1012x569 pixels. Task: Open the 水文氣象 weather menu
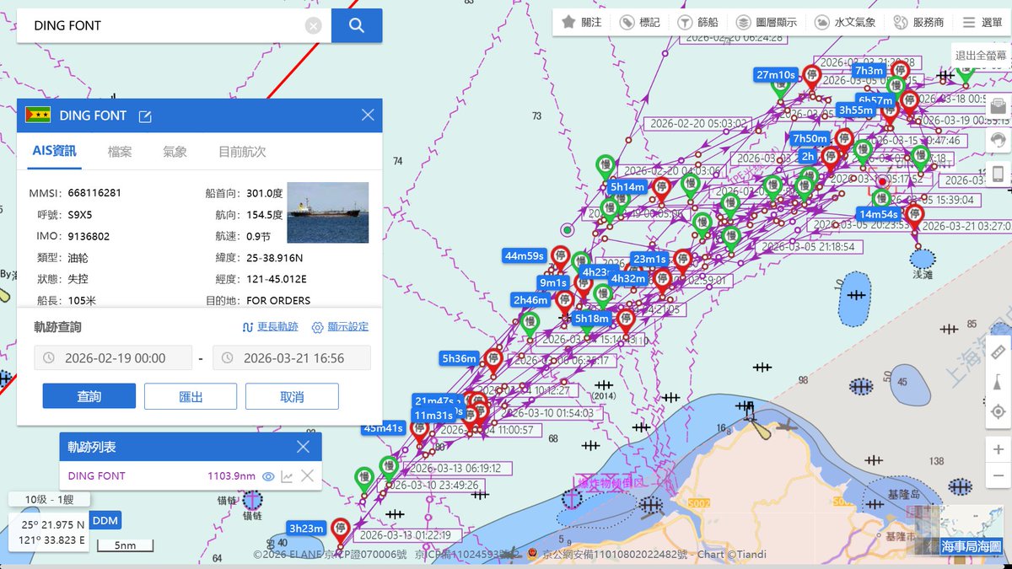tap(844, 23)
